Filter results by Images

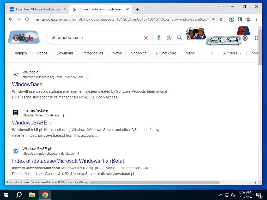coord(21,53)
